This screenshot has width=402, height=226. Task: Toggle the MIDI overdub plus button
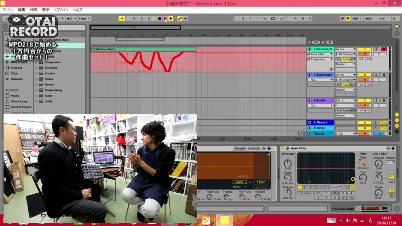click(171, 19)
